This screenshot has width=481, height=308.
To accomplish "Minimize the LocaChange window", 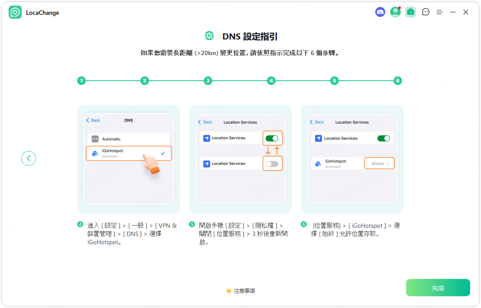I will pyautogui.click(x=453, y=12).
